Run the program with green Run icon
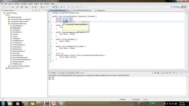The height and width of the screenshot is (106, 189). [x=22, y=7]
